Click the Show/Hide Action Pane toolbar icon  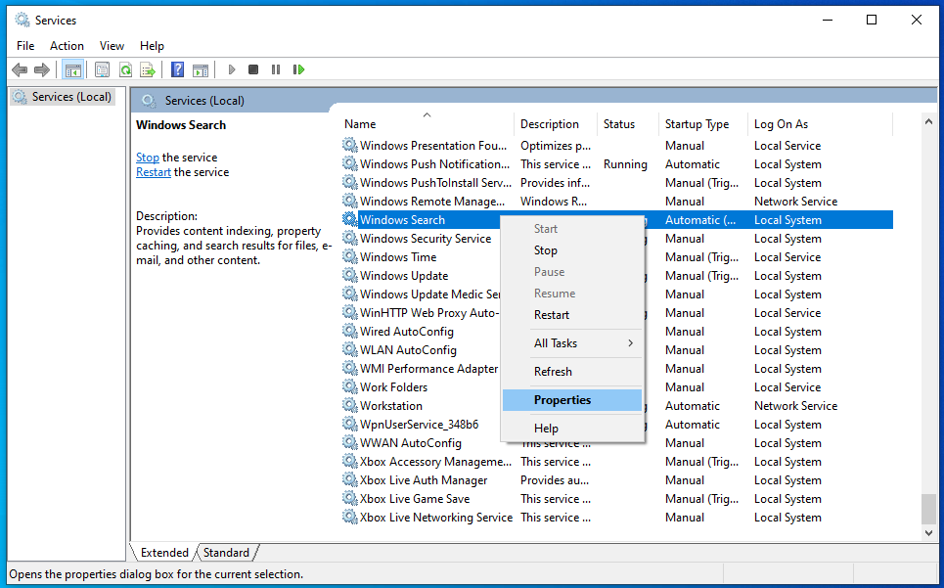[x=200, y=69]
